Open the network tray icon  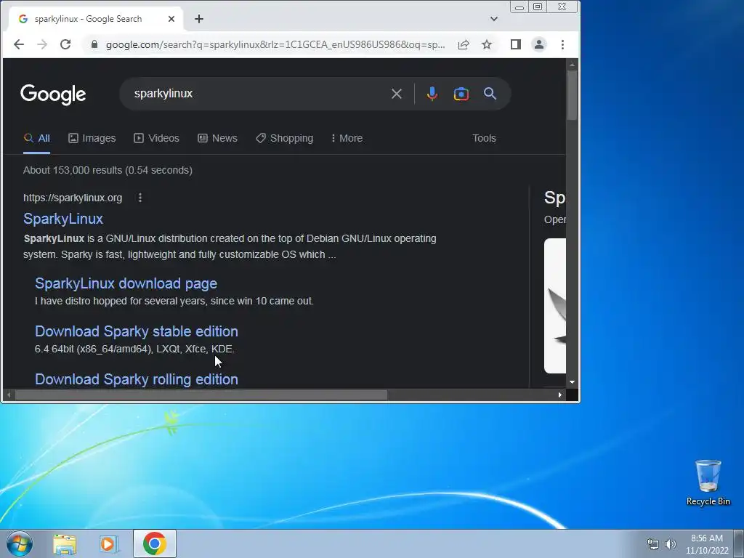[x=653, y=544]
